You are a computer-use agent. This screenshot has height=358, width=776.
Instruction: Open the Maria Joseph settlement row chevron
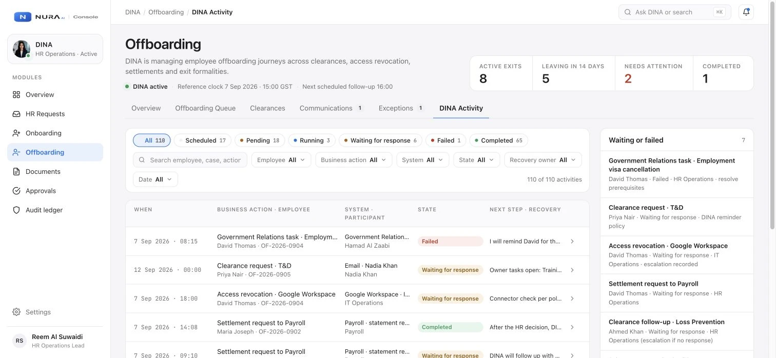(x=572, y=327)
